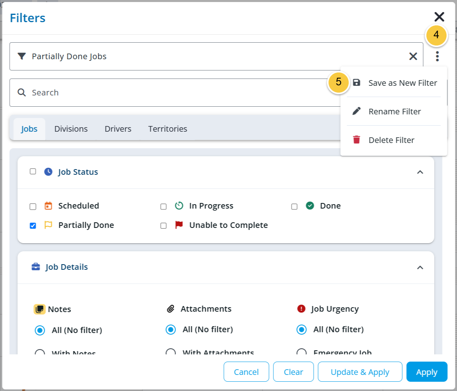This screenshot has width=457, height=391.
Task: Click the Job Status clock icon
Action: coord(48,172)
